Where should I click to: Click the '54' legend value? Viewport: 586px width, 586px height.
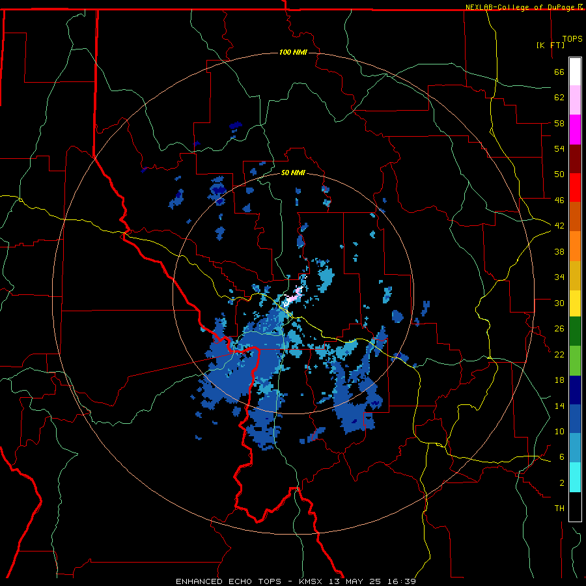click(x=559, y=148)
